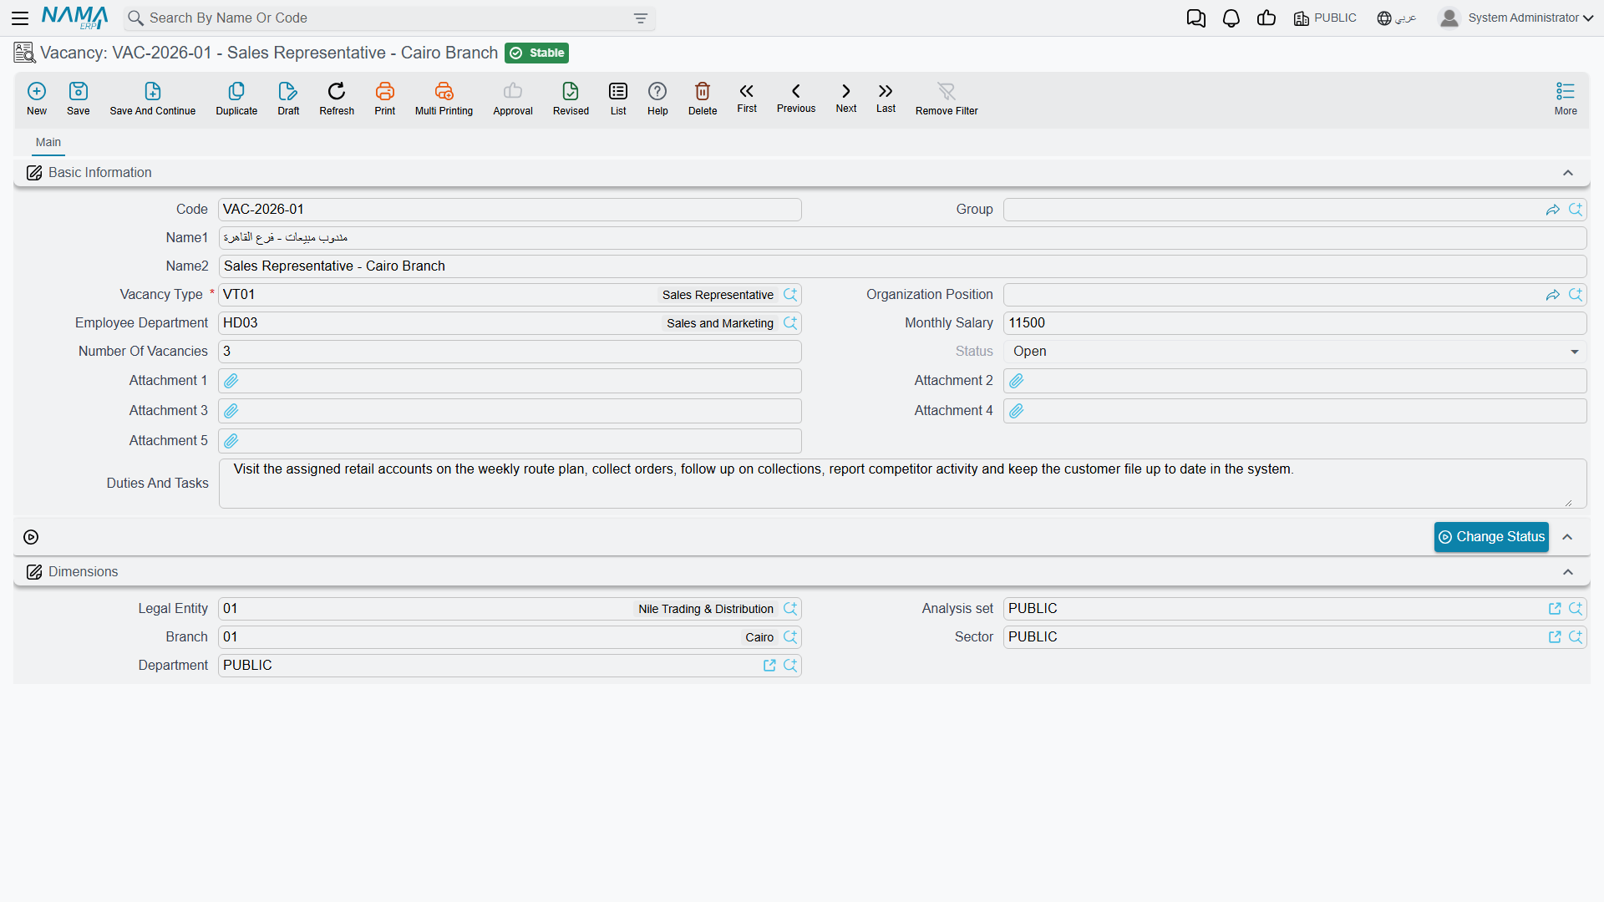This screenshot has width=1604, height=902.
Task: Open search filter options dropdown
Action: point(641,18)
